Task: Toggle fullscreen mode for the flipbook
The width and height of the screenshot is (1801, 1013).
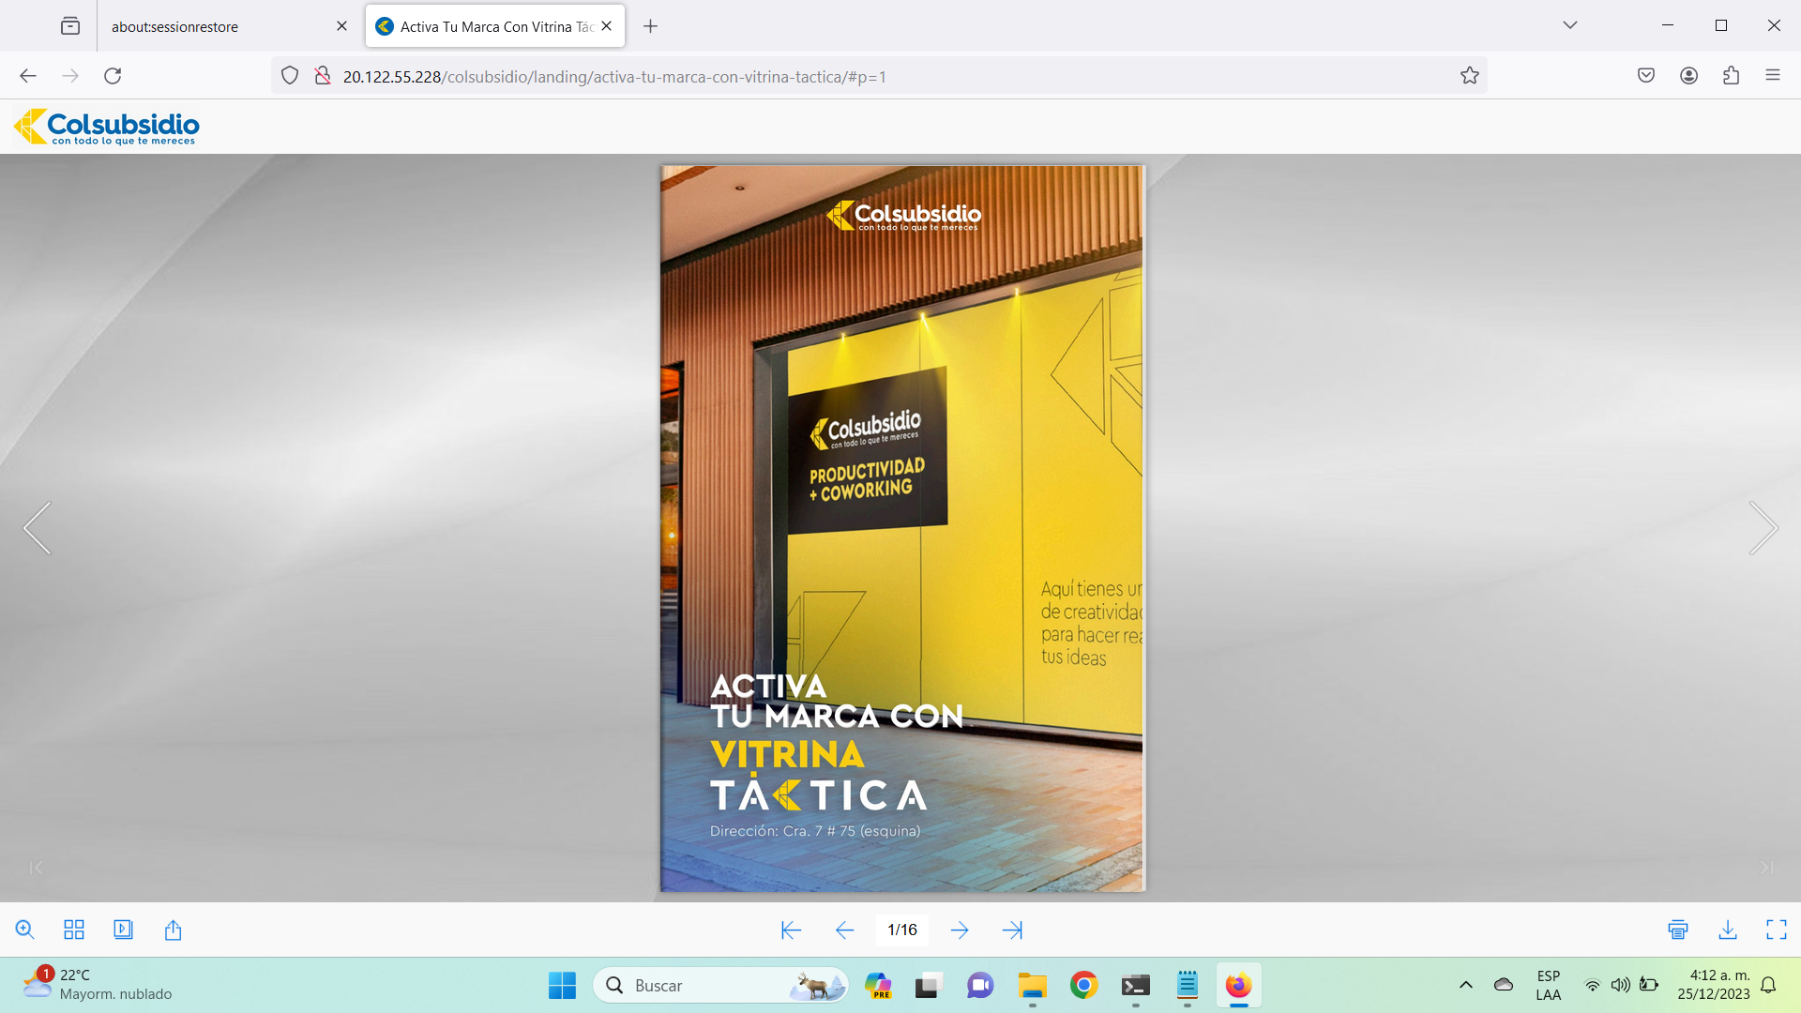Action: click(x=1776, y=930)
